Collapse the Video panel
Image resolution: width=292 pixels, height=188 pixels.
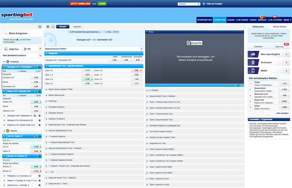147,32
